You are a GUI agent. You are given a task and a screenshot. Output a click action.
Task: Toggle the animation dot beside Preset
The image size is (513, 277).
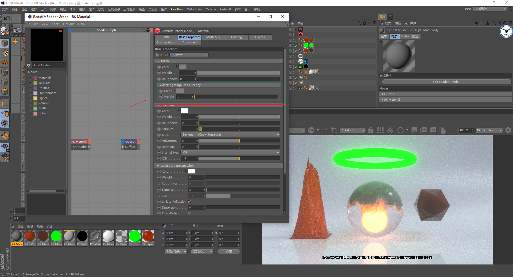(x=157, y=55)
